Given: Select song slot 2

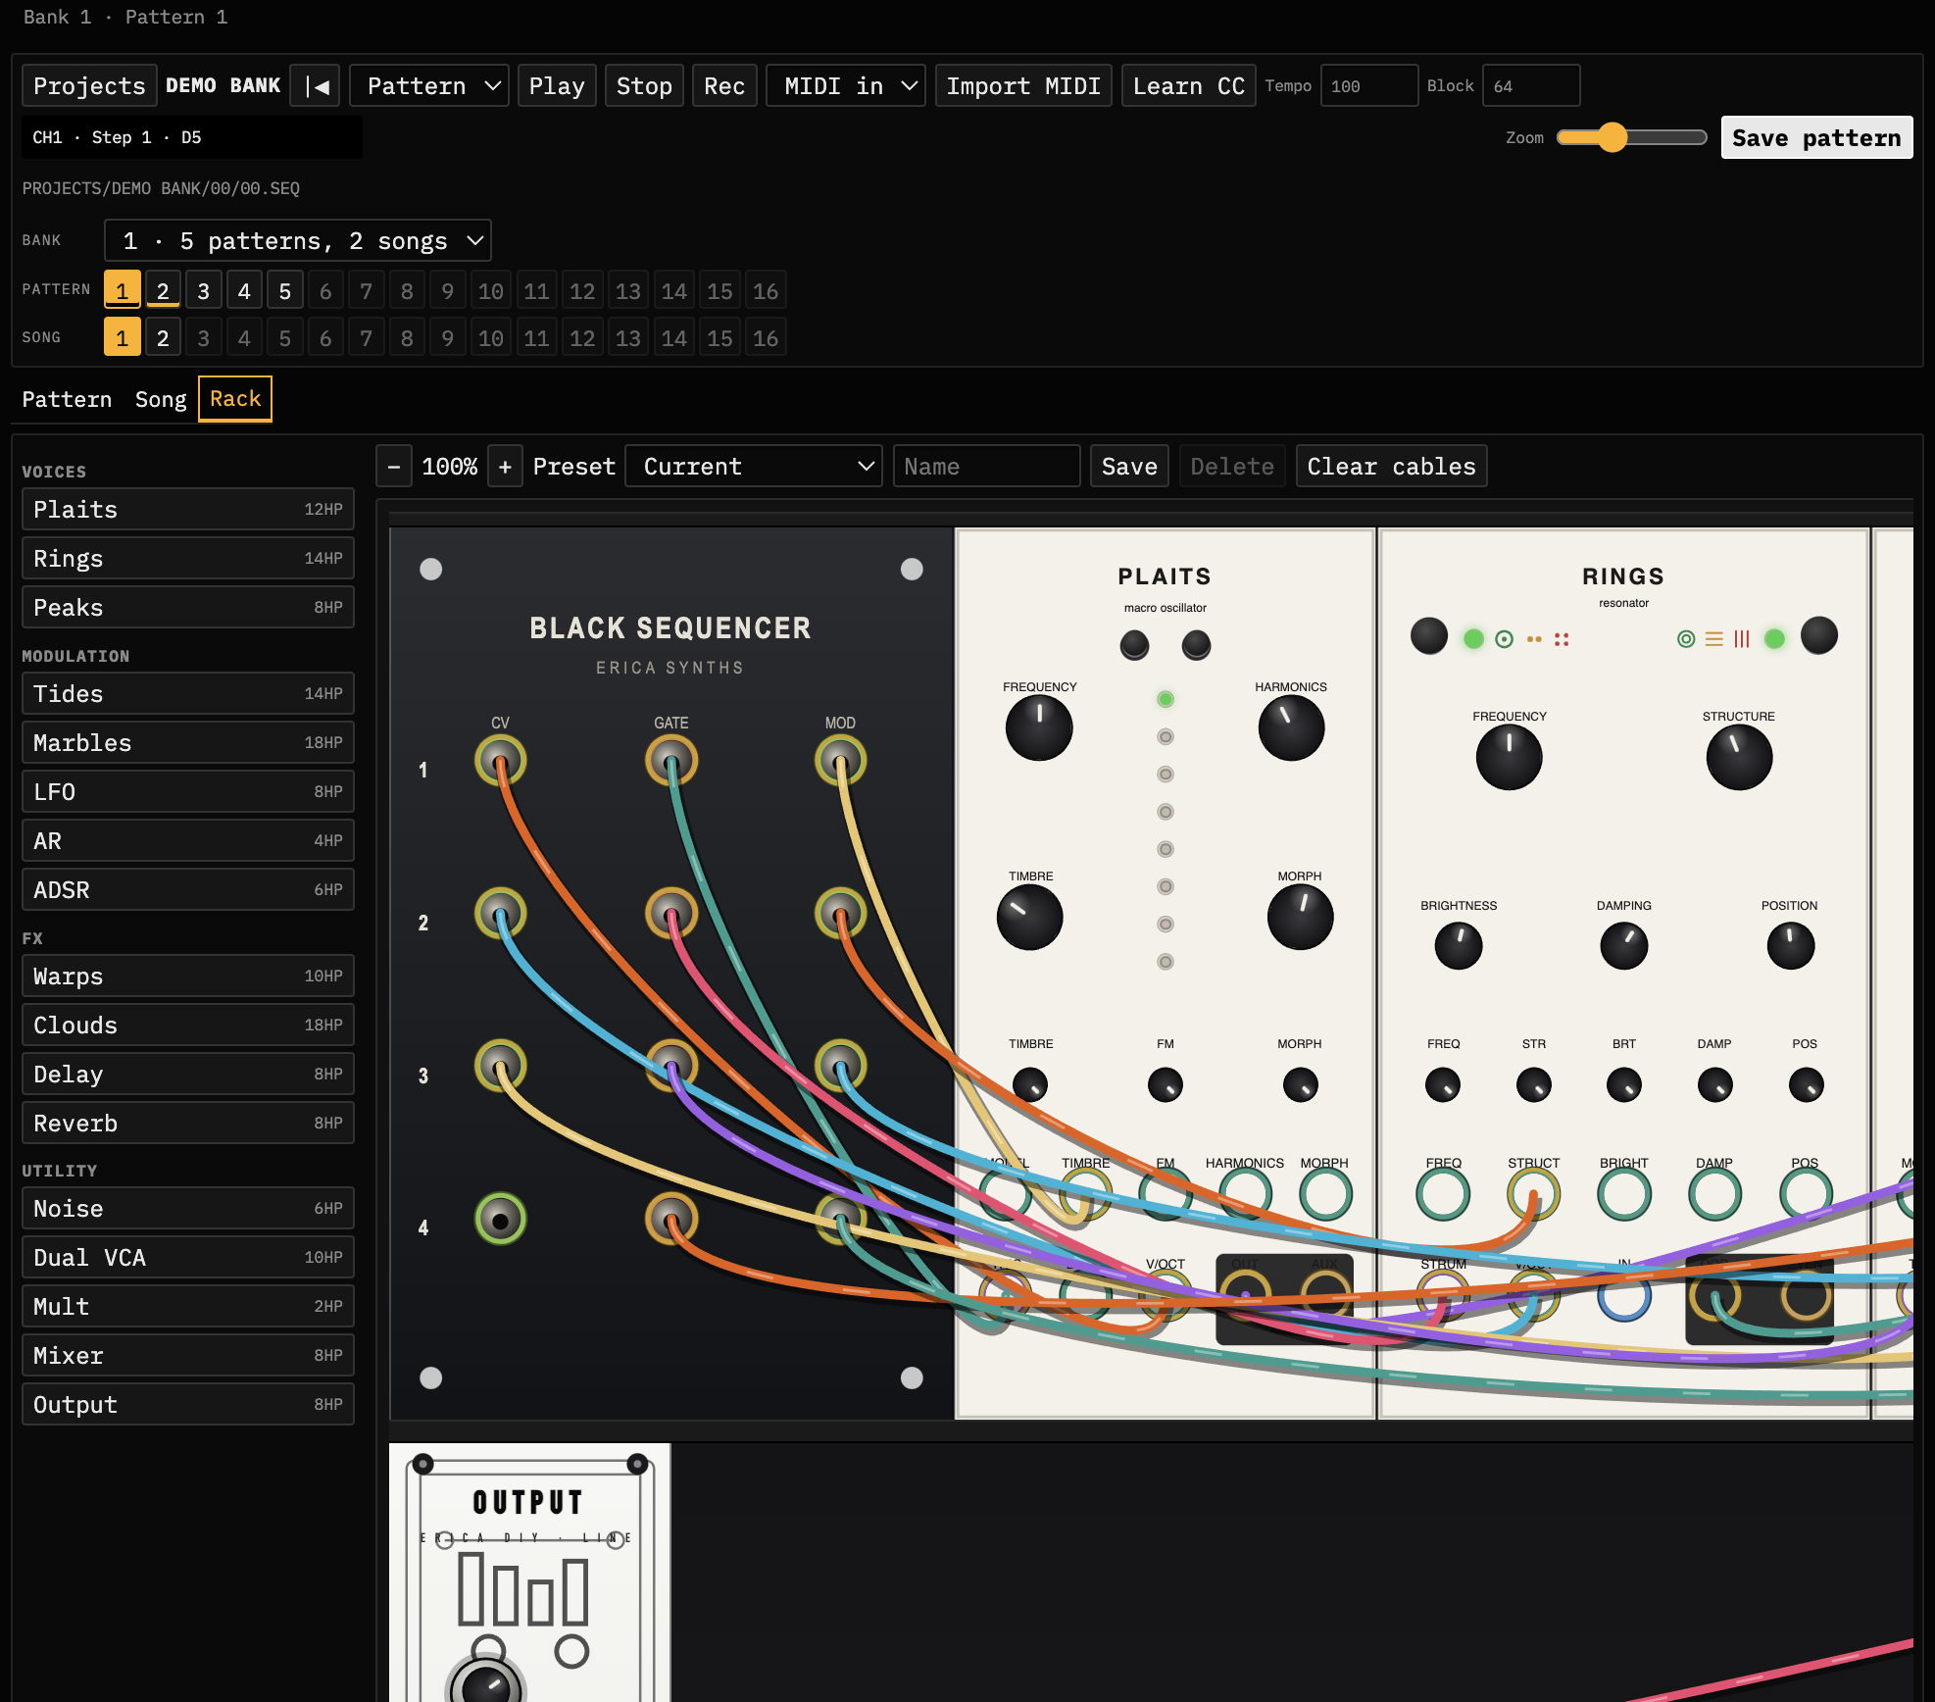Looking at the screenshot, I should (163, 338).
